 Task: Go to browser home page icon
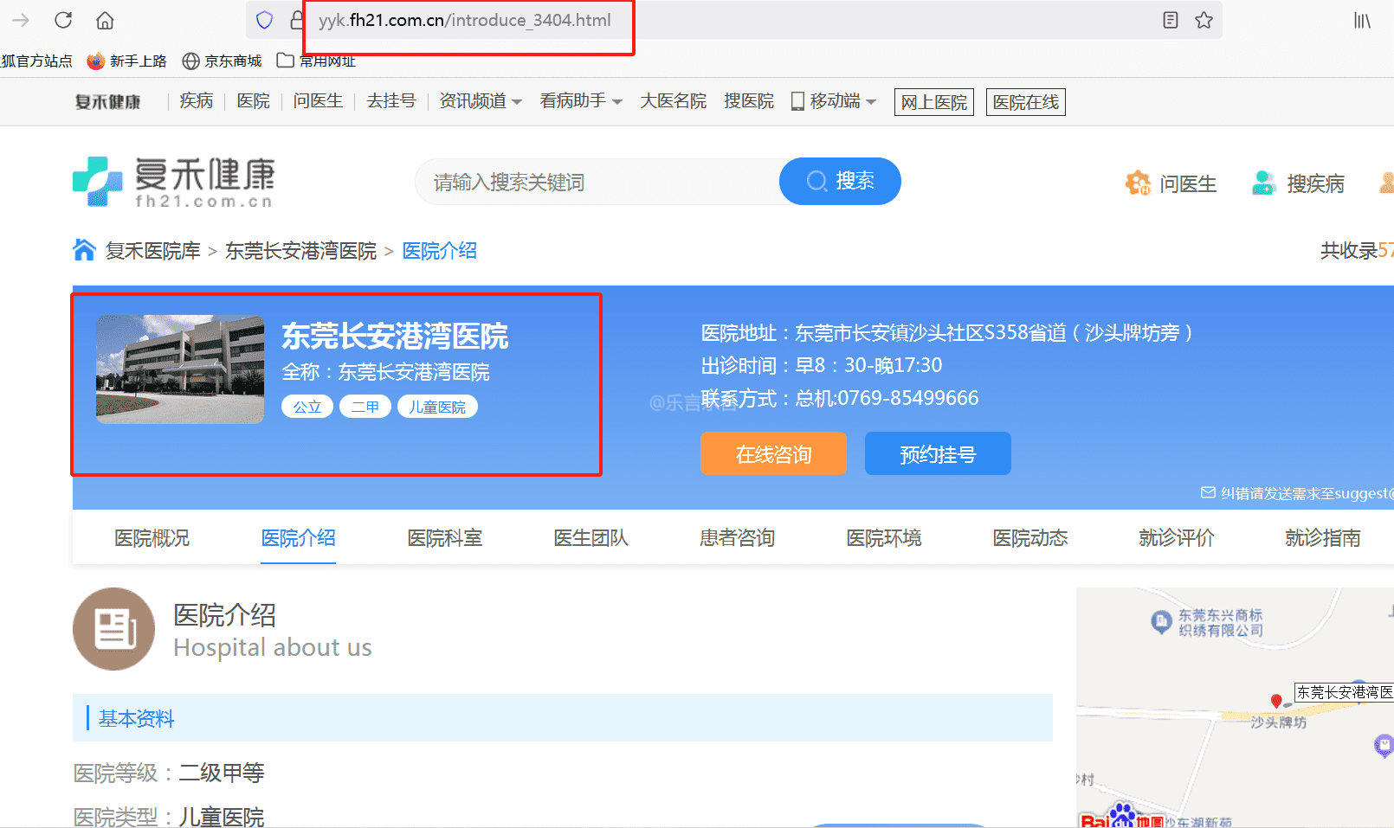(105, 20)
